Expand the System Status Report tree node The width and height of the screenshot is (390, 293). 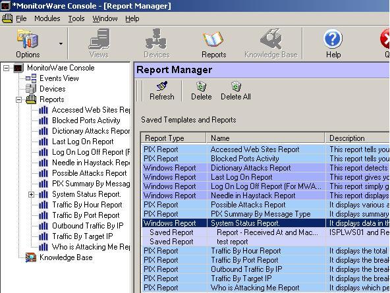click(x=32, y=195)
